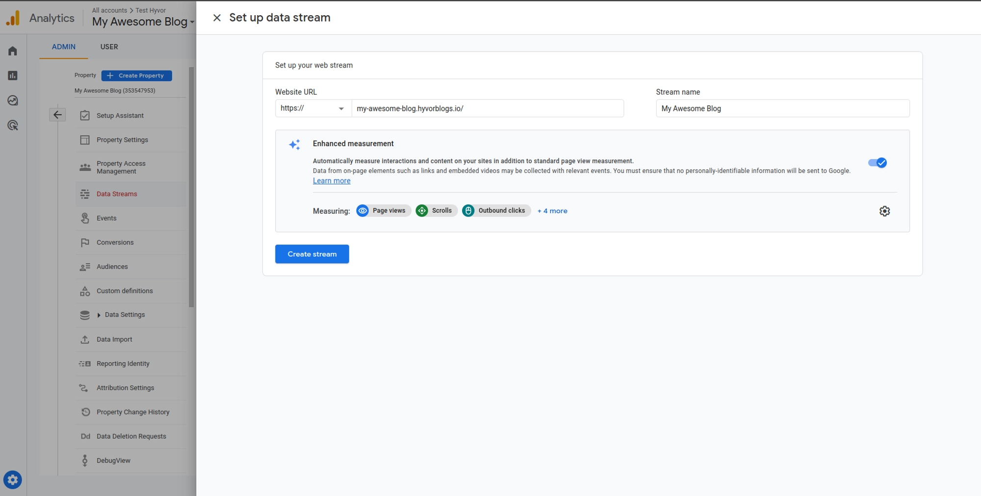Click the Custom definitions shapes icon

click(x=85, y=291)
